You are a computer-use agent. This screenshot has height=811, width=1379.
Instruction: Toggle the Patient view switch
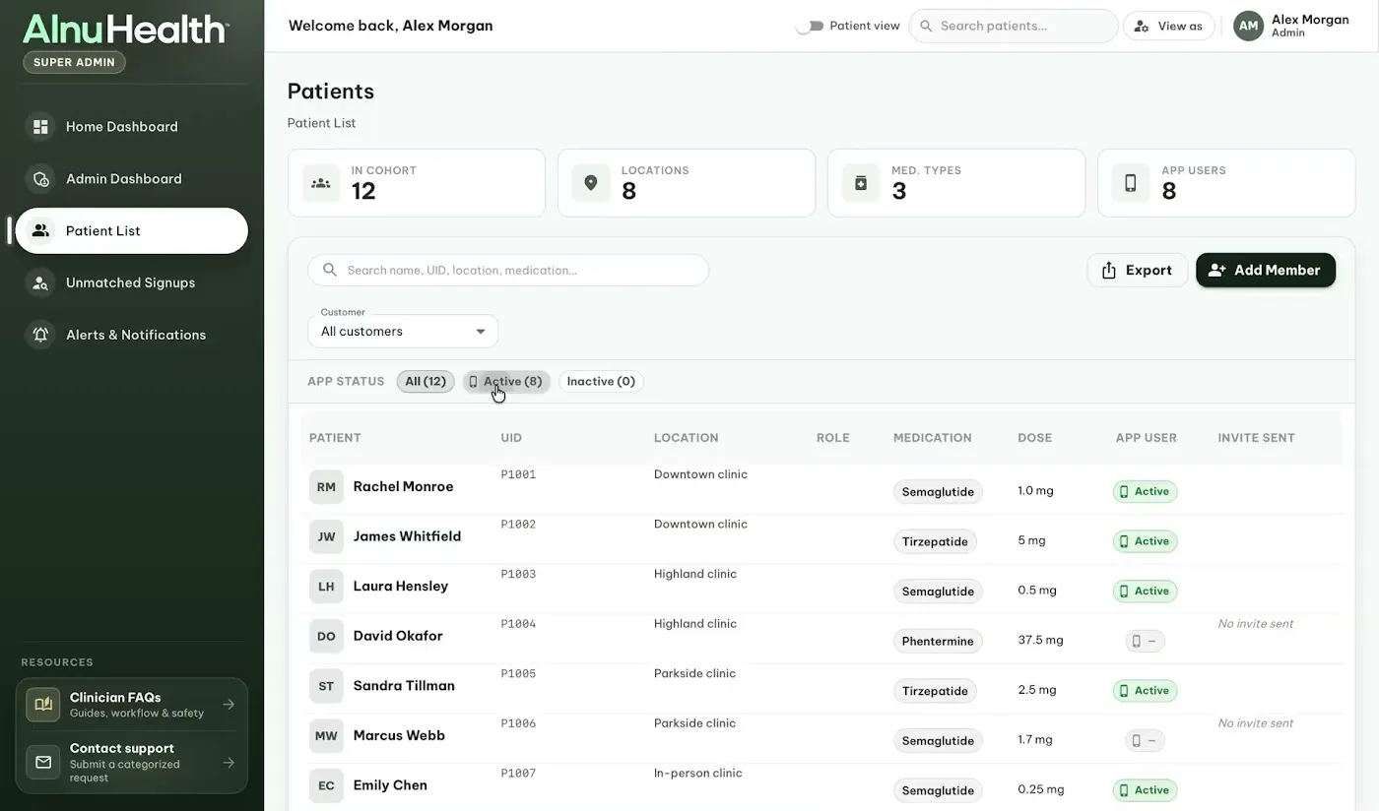click(x=809, y=27)
